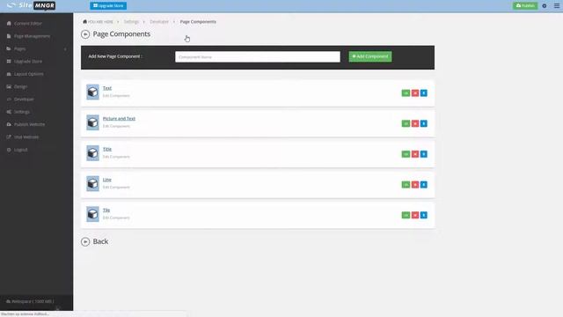Open the Picture and Text component link

coord(119,119)
